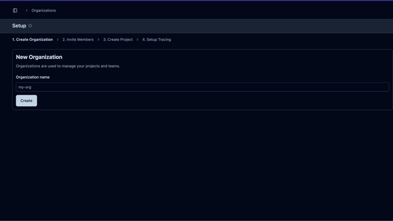Toggle the sidebar panel icon
Viewport: 393px width, 221px height.
pos(15,10)
